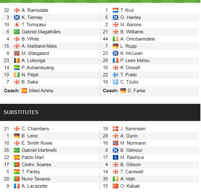The image size is (201, 192).
Task: Select B. Gilmour from substitutes
Action: pyautogui.click(x=131, y=150)
